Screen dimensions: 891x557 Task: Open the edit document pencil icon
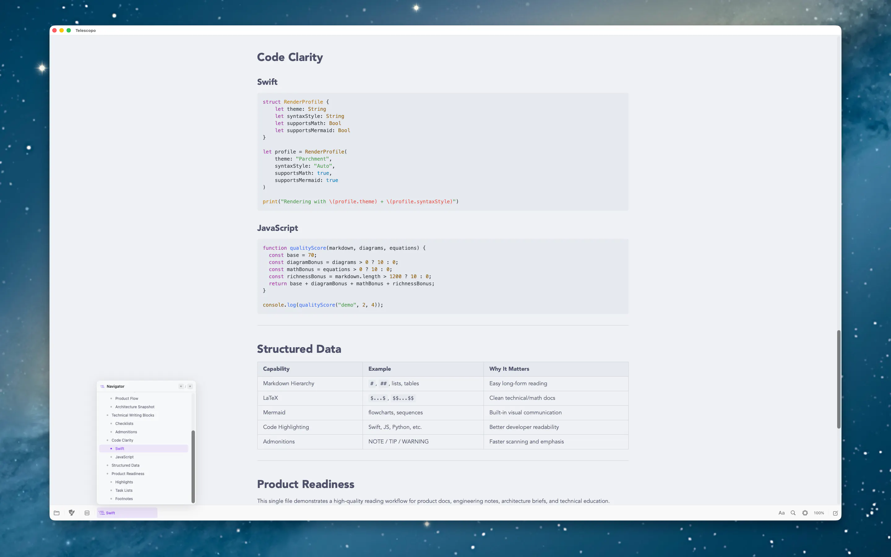(835, 513)
